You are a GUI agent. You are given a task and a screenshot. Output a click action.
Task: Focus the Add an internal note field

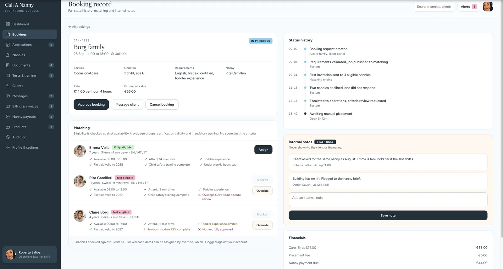coord(388,200)
